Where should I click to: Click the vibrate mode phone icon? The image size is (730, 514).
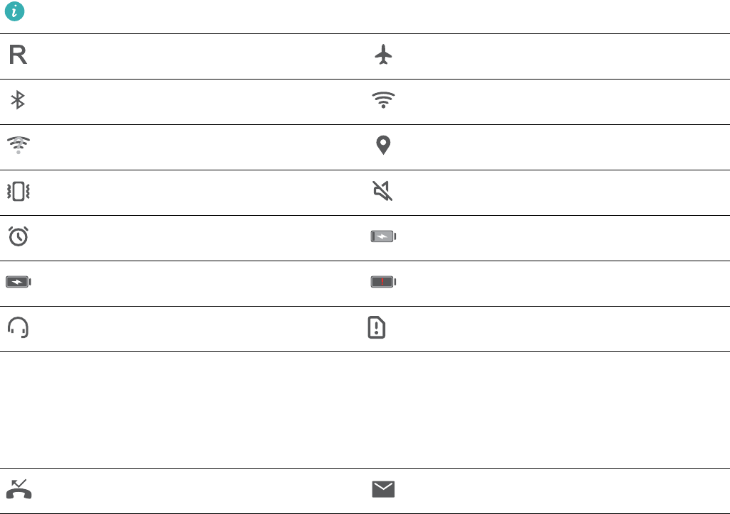click(x=18, y=191)
